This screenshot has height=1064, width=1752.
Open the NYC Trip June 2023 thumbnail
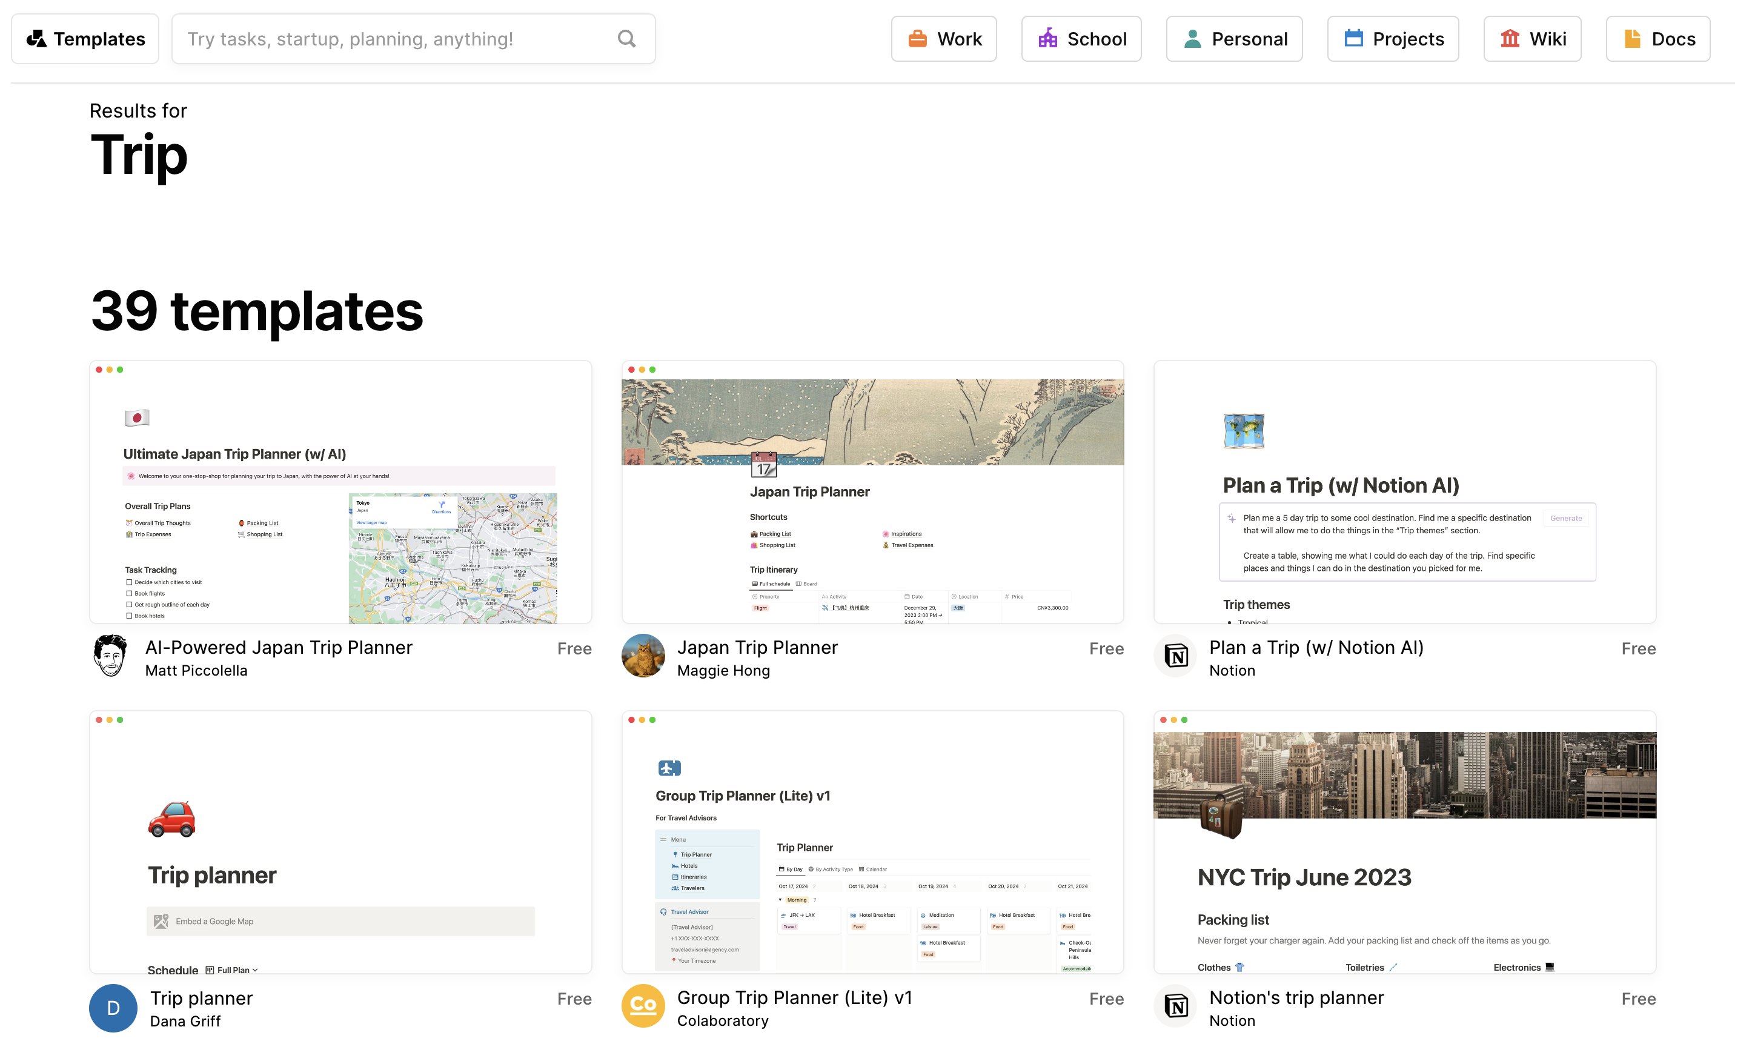pos(1404,842)
